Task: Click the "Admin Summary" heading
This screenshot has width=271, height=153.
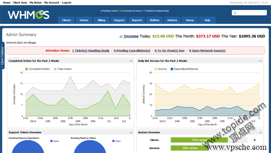Action: tap(21, 34)
